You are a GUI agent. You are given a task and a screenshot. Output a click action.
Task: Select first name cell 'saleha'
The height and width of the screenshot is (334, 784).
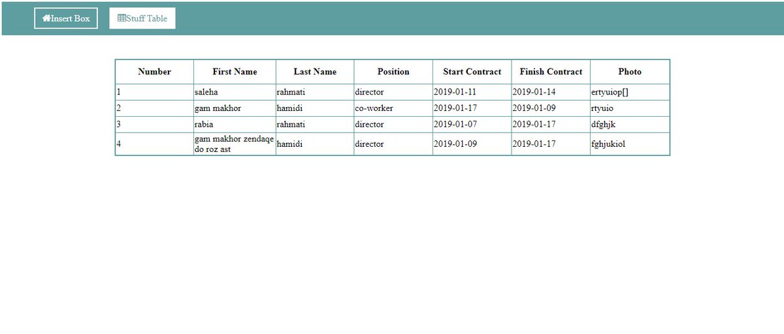point(235,92)
